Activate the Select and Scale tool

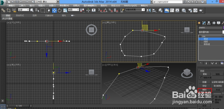pyautogui.click(x=65, y=10)
